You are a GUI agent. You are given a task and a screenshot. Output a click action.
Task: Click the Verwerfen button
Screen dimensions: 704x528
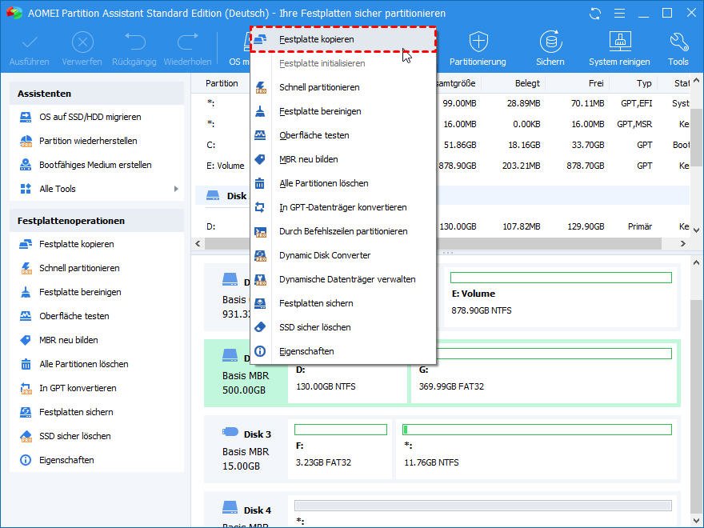82,46
